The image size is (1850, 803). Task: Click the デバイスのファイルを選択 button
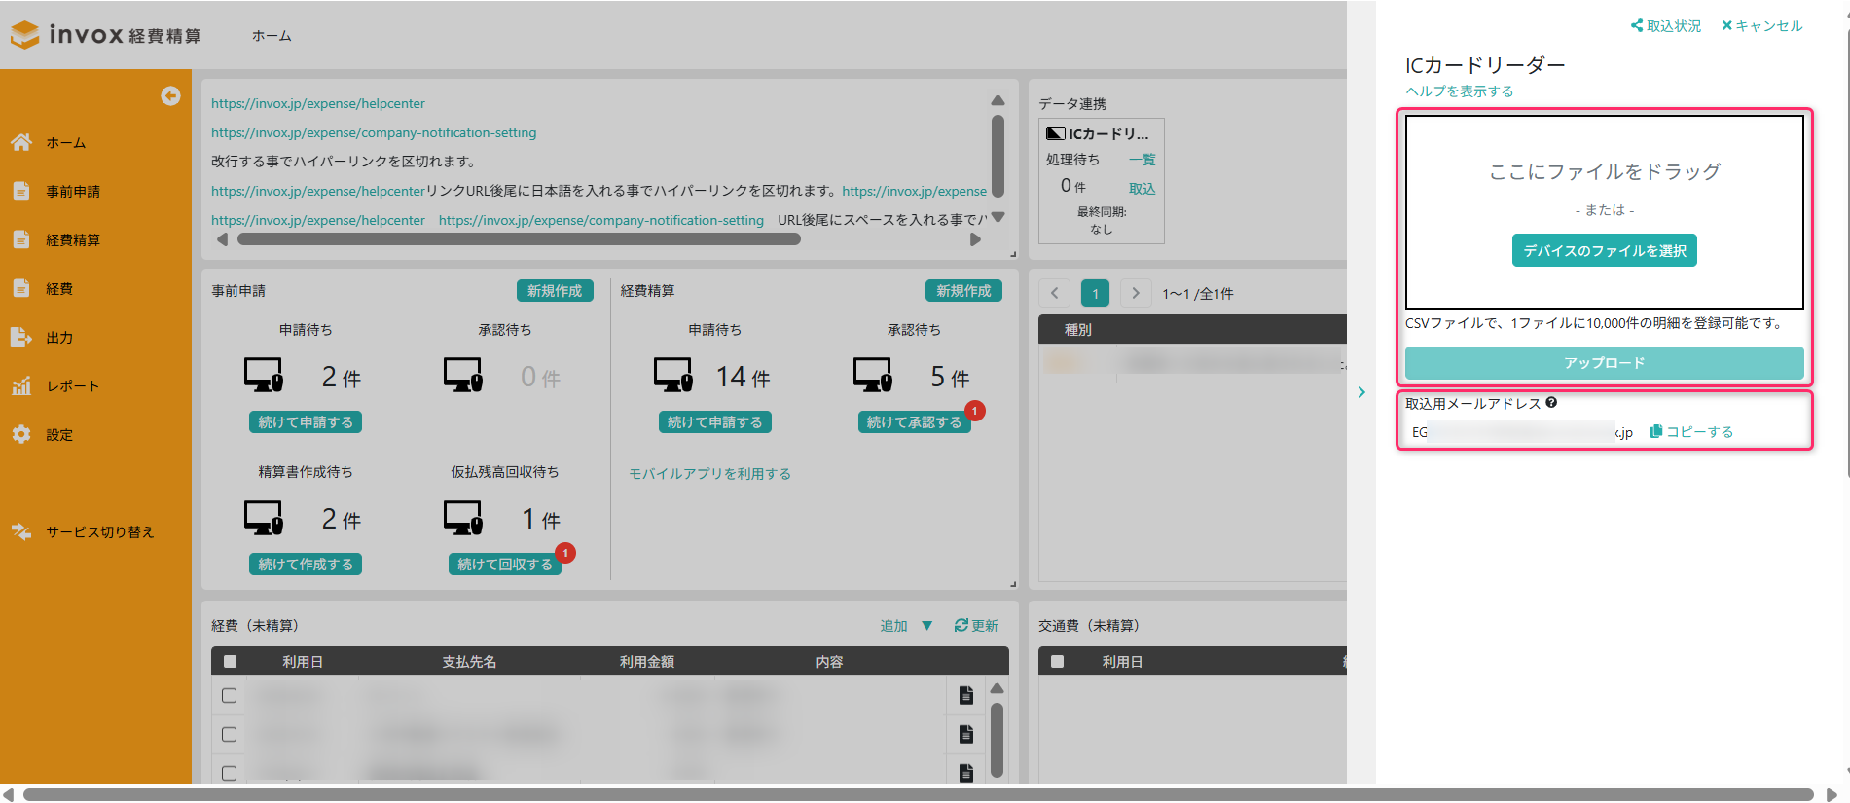pyautogui.click(x=1604, y=250)
